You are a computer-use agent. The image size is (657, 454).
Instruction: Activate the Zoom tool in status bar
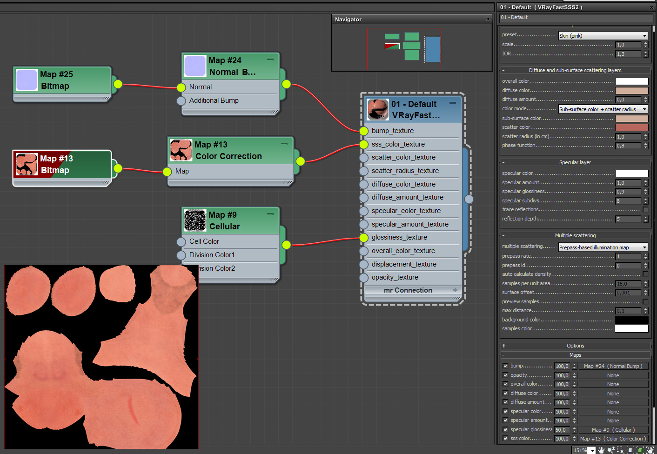tap(611, 450)
